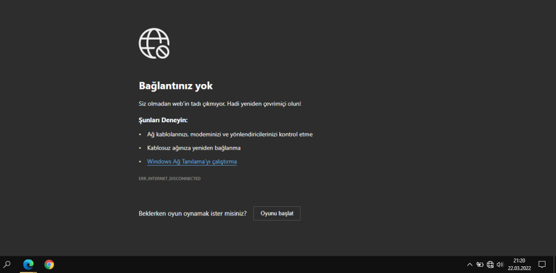Click the ERR_INTERNET_DISCONNECTED error code text
This screenshot has width=556, height=273.
169,178
